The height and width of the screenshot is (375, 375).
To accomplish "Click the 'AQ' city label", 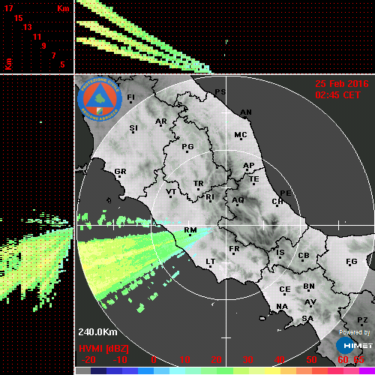I will coord(238,200).
